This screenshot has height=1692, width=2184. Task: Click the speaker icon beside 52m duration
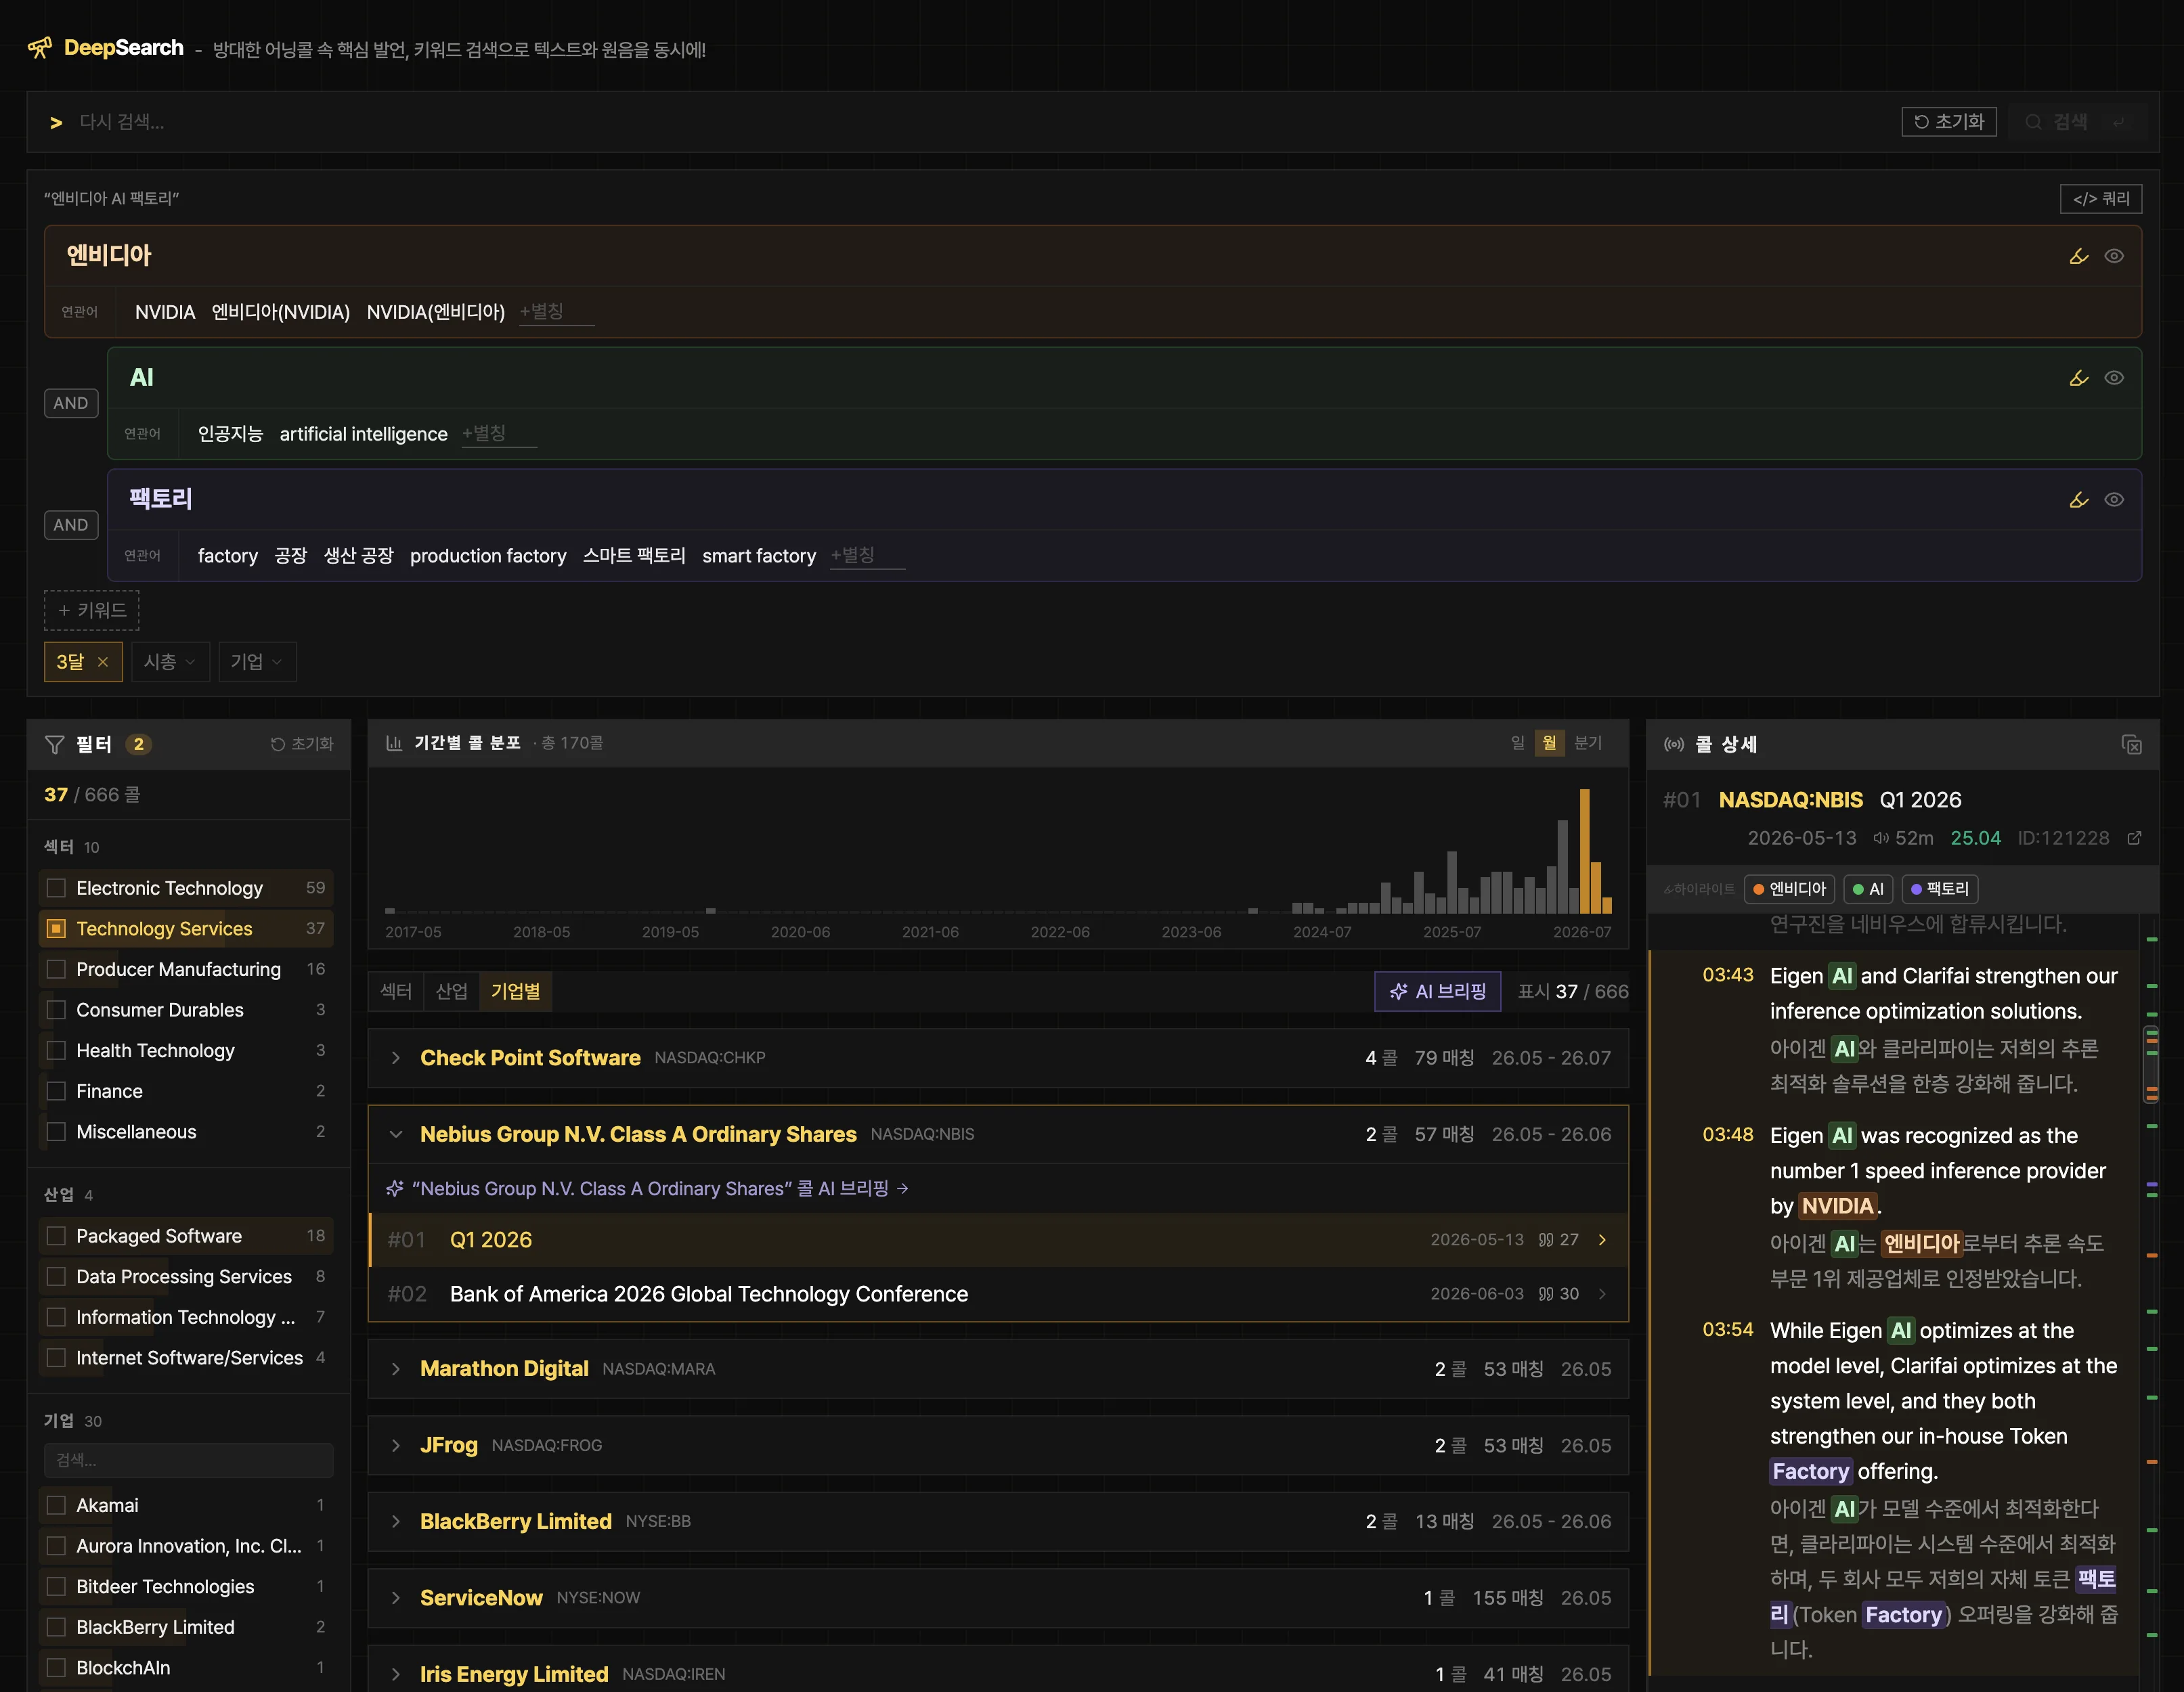point(1881,838)
